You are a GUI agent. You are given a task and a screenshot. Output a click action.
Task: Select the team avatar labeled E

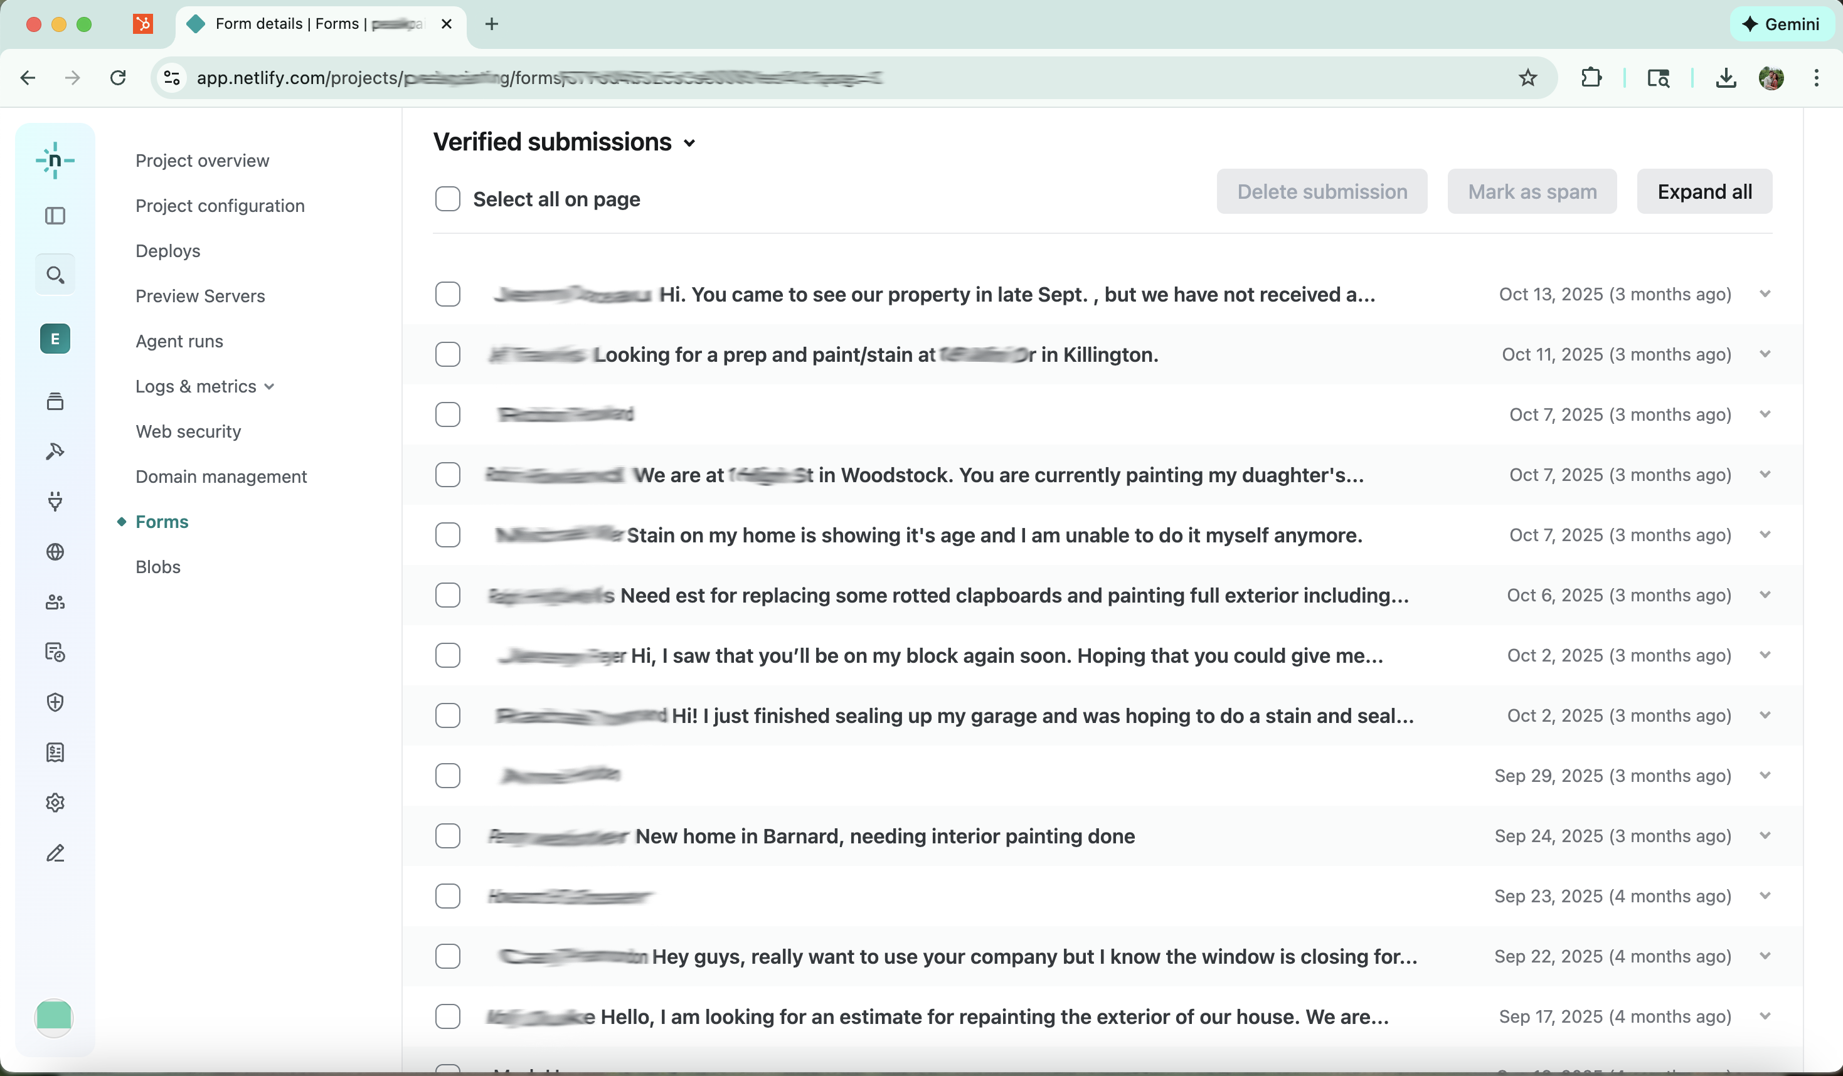(55, 339)
